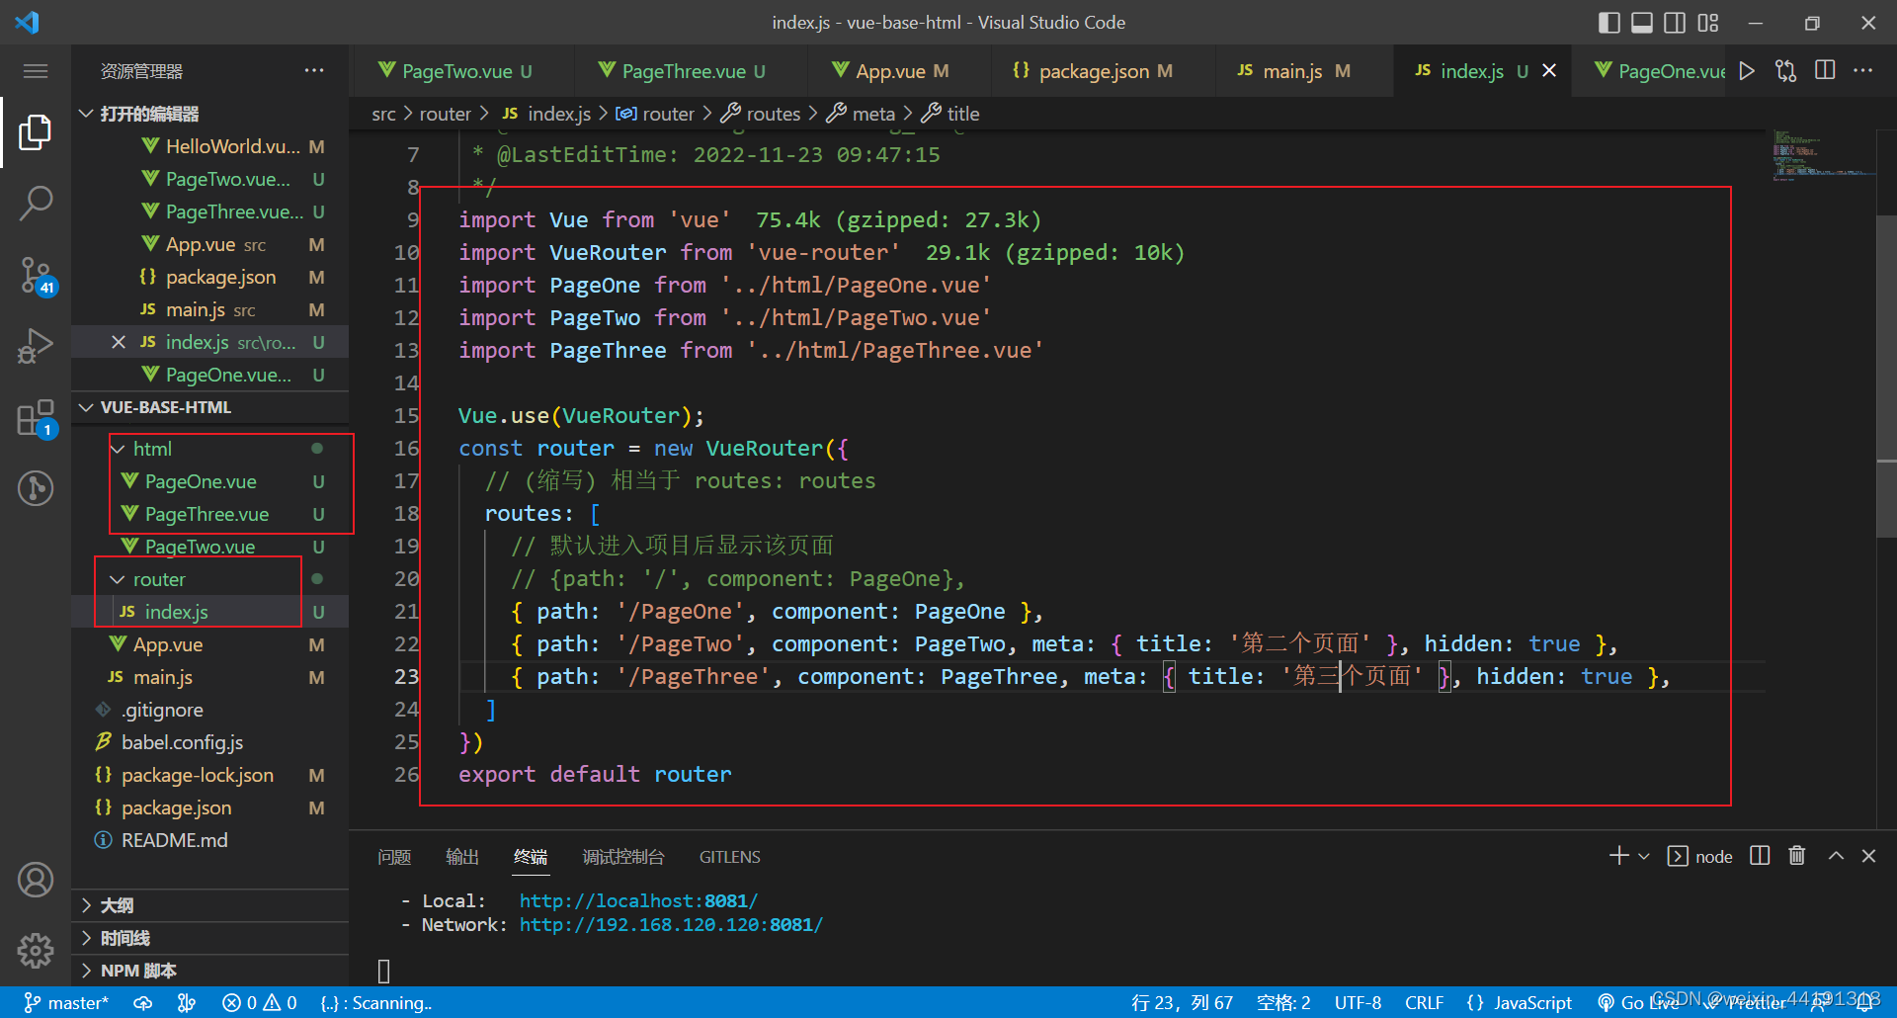Open the Extensions view in activity bar
Image resolution: width=1897 pixels, height=1018 pixels.
pyautogui.click(x=38, y=418)
